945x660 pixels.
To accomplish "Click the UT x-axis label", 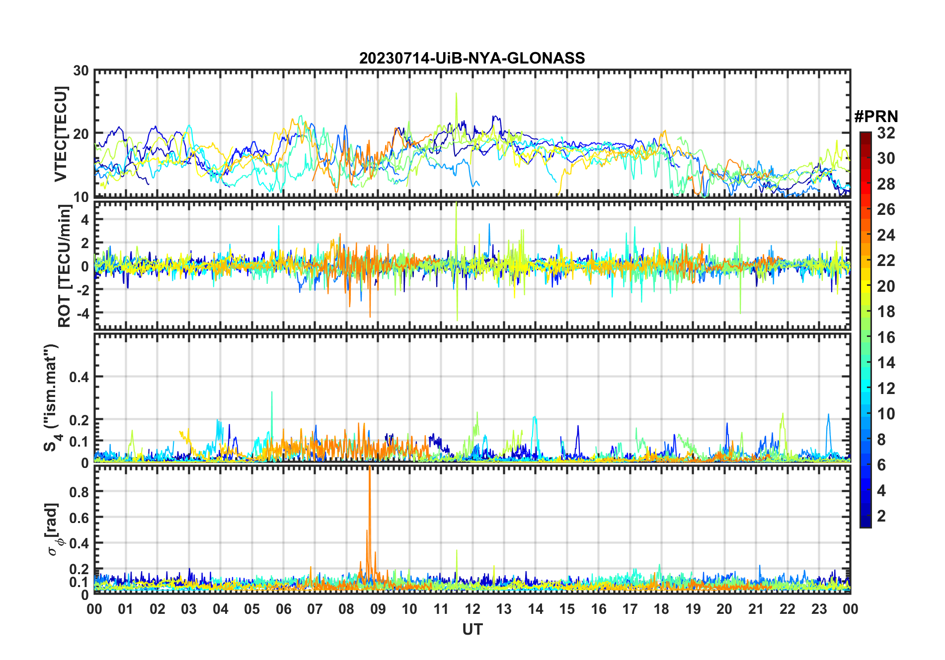I will pyautogui.click(x=472, y=629).
